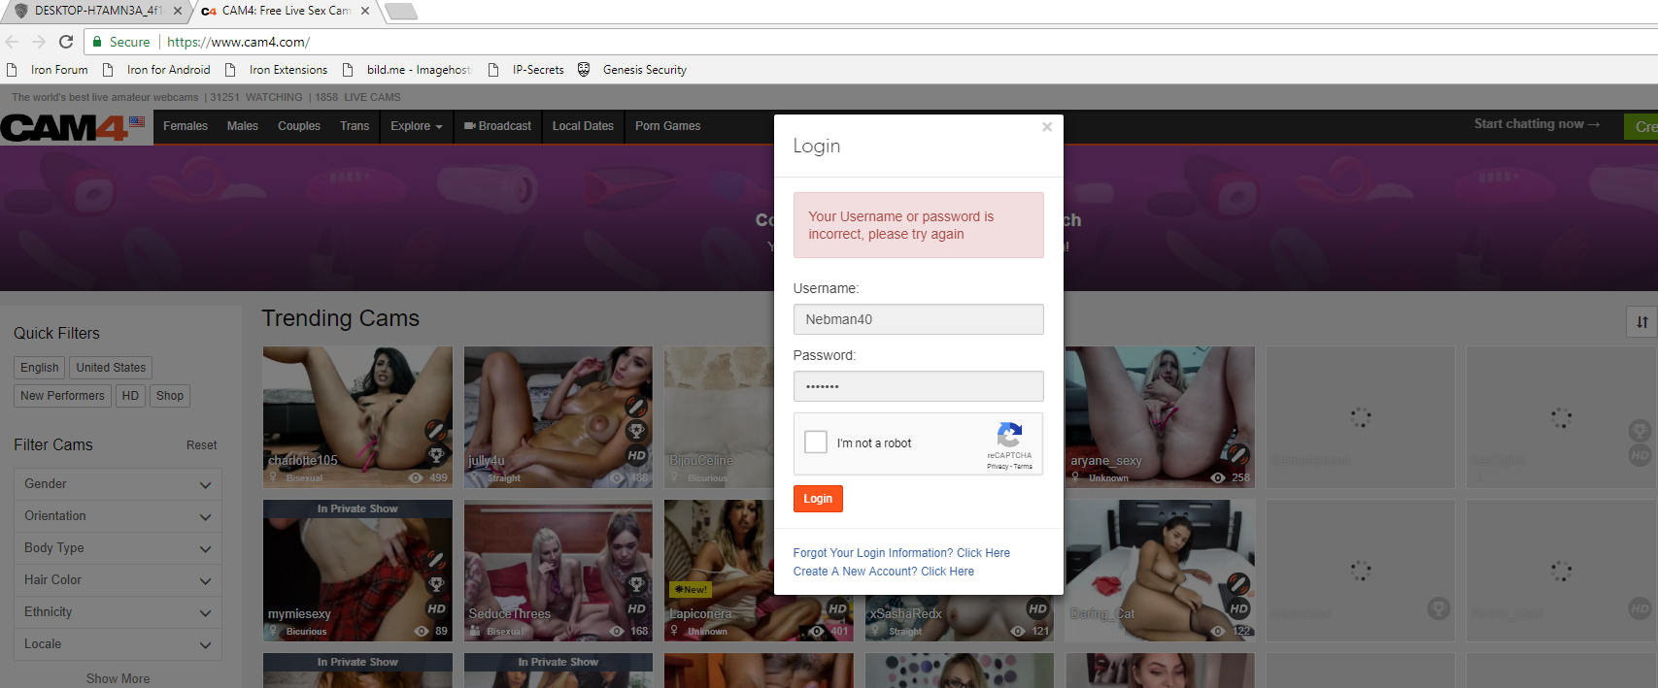This screenshot has width=1658, height=688.
Task: Toggle the Shop quick filter
Action: (x=170, y=396)
